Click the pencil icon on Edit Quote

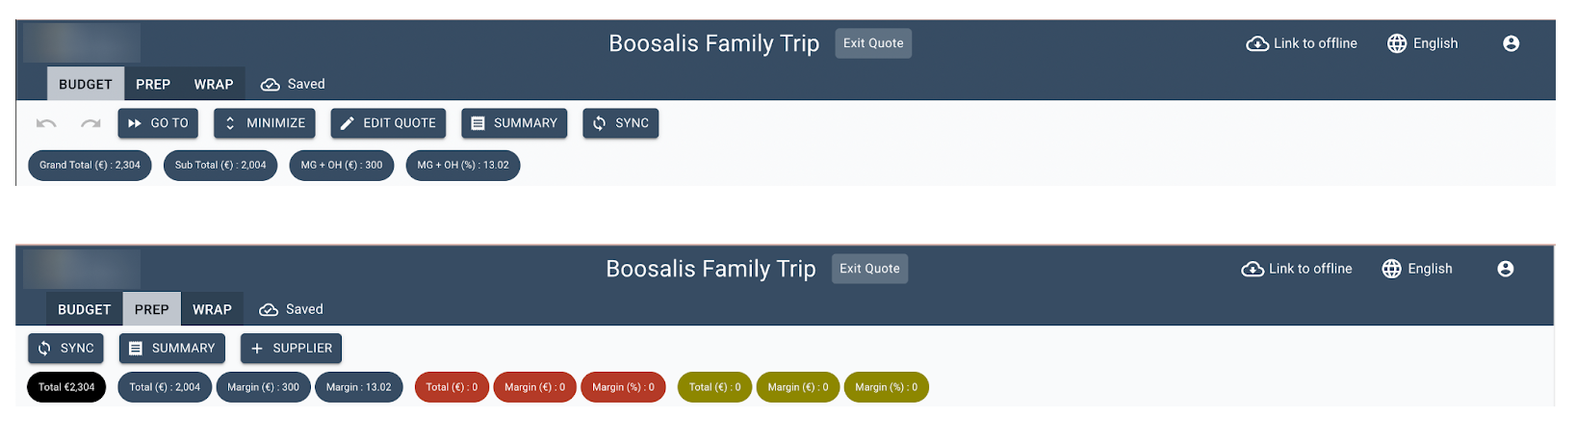[348, 123]
